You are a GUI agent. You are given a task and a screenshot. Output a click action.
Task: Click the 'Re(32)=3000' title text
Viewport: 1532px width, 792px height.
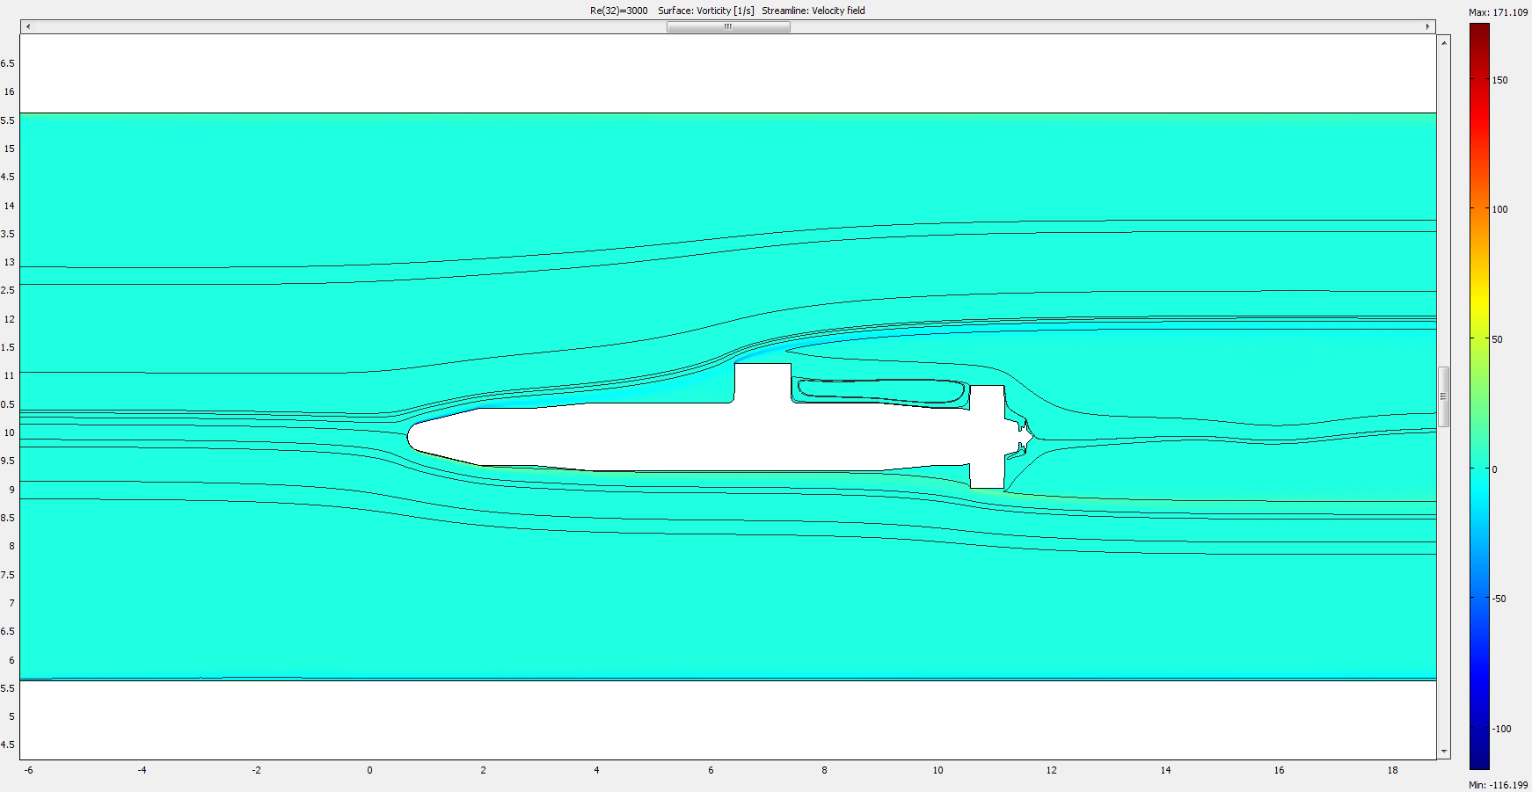pos(619,11)
